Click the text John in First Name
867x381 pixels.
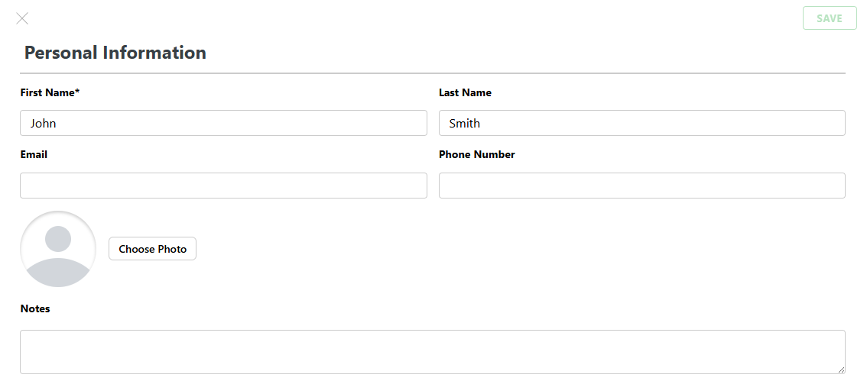pyautogui.click(x=43, y=123)
